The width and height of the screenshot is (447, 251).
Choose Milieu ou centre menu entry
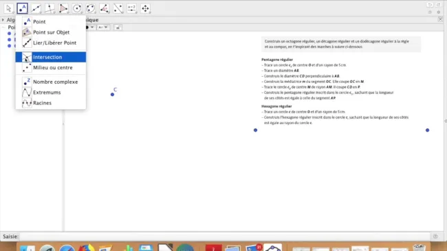(x=50, y=68)
